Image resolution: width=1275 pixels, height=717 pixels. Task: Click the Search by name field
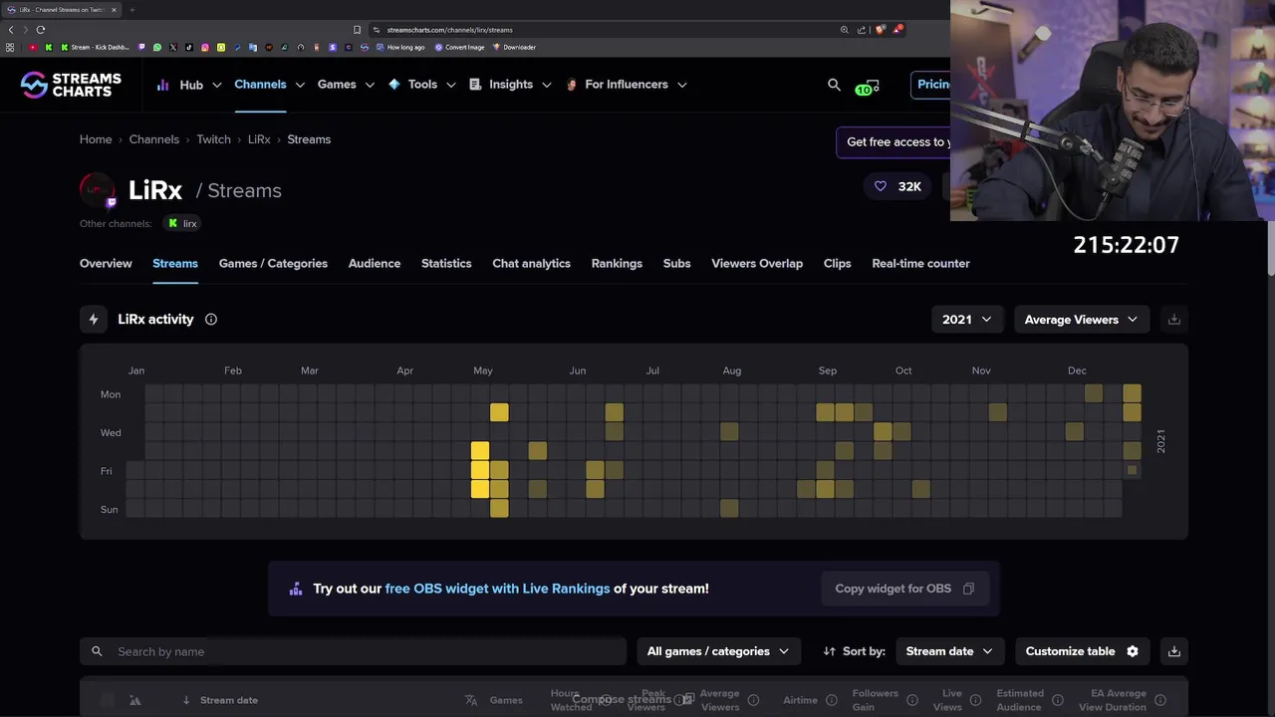353,651
